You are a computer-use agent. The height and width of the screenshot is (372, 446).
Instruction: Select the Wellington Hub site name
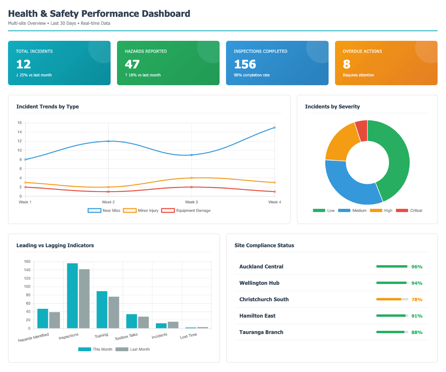(259, 283)
